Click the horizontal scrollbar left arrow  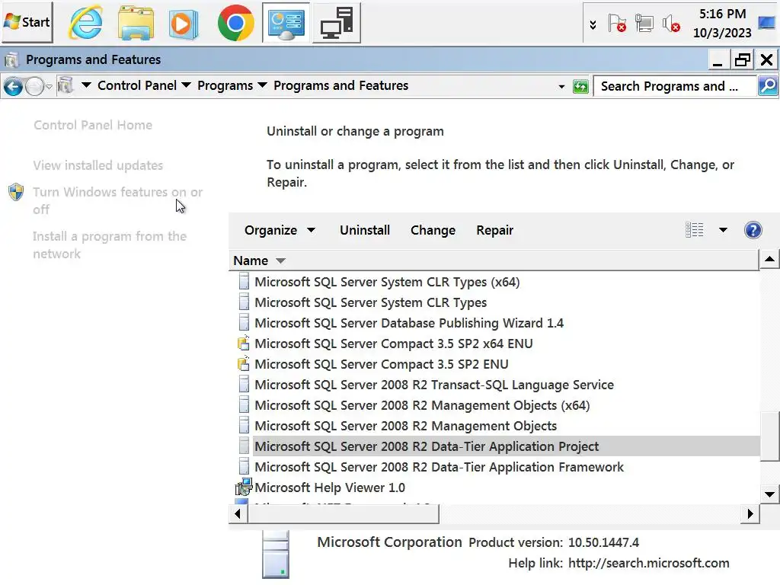(x=238, y=514)
